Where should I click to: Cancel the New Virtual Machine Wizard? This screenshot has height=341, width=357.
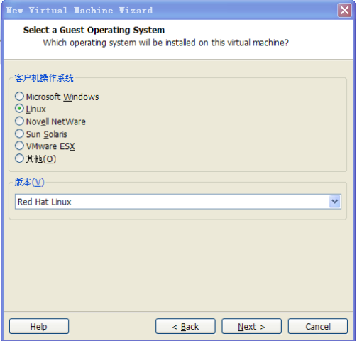[x=318, y=326]
